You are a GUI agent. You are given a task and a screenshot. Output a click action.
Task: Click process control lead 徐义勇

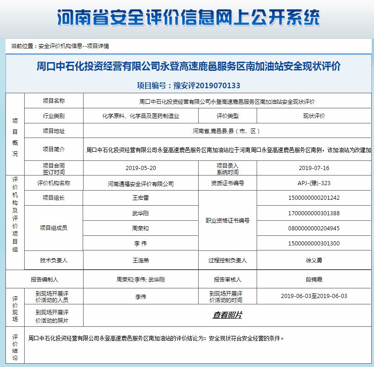coord(314,260)
